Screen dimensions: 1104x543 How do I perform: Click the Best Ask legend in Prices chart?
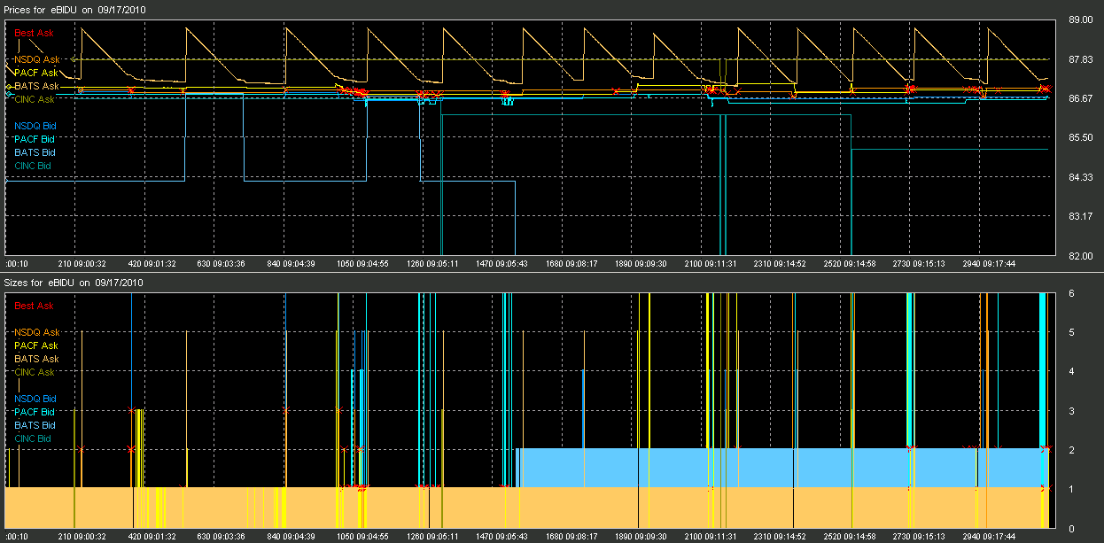pos(35,33)
